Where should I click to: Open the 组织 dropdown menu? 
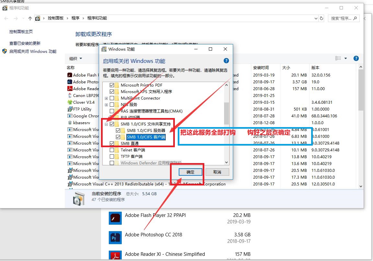tap(75, 59)
